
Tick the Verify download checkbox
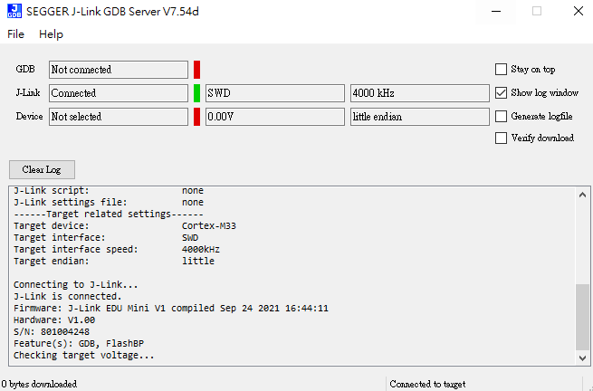coord(501,138)
